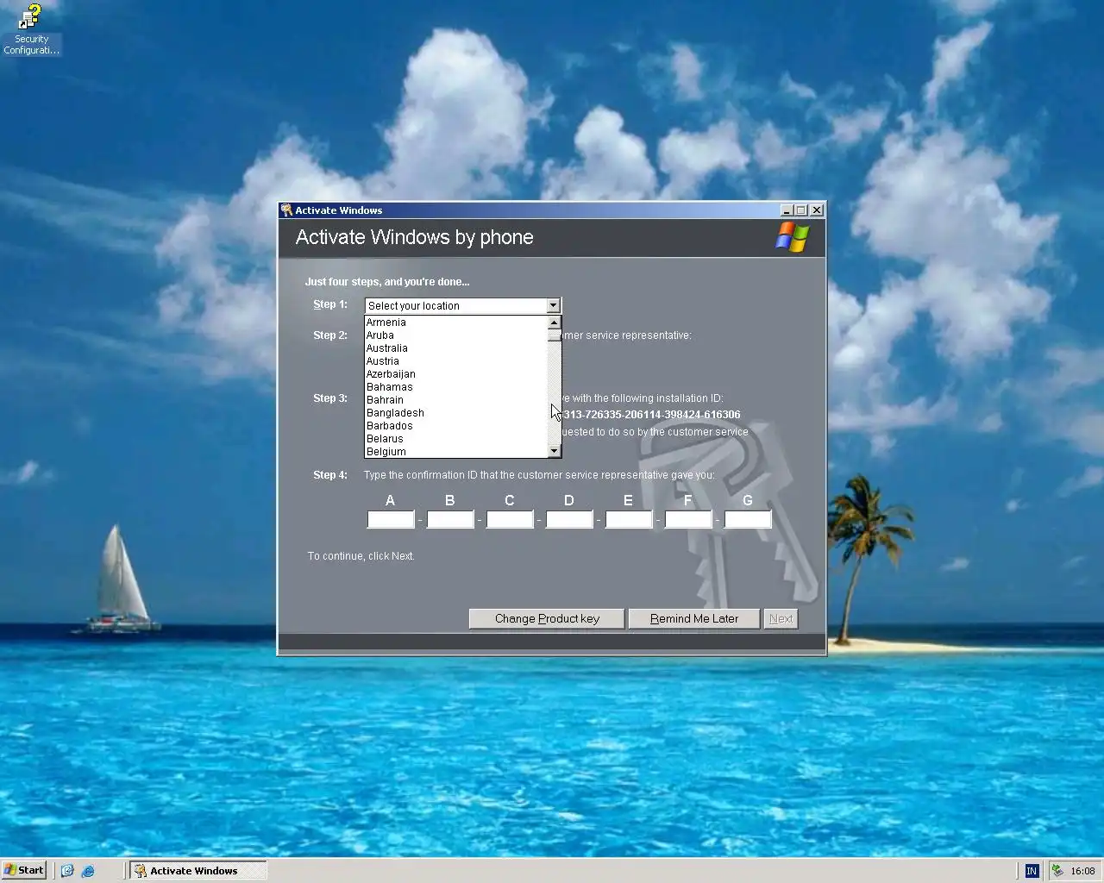Choose Australia from location list
The height and width of the screenshot is (883, 1104).
(x=456, y=348)
